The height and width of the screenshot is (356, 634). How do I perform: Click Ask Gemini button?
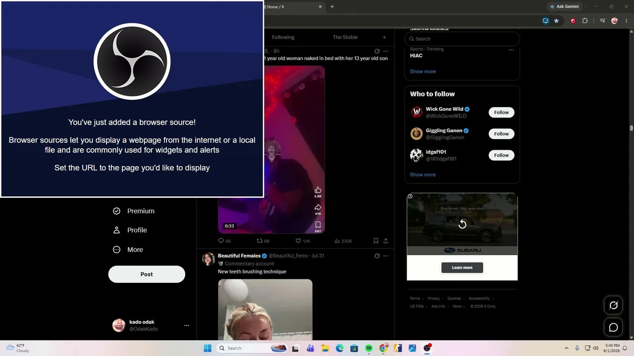click(564, 7)
